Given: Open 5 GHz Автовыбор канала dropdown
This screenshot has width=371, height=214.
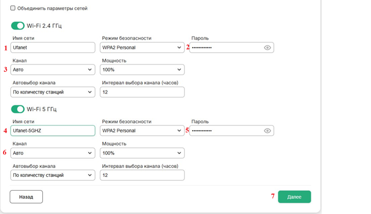Looking at the screenshot, I should (53, 175).
